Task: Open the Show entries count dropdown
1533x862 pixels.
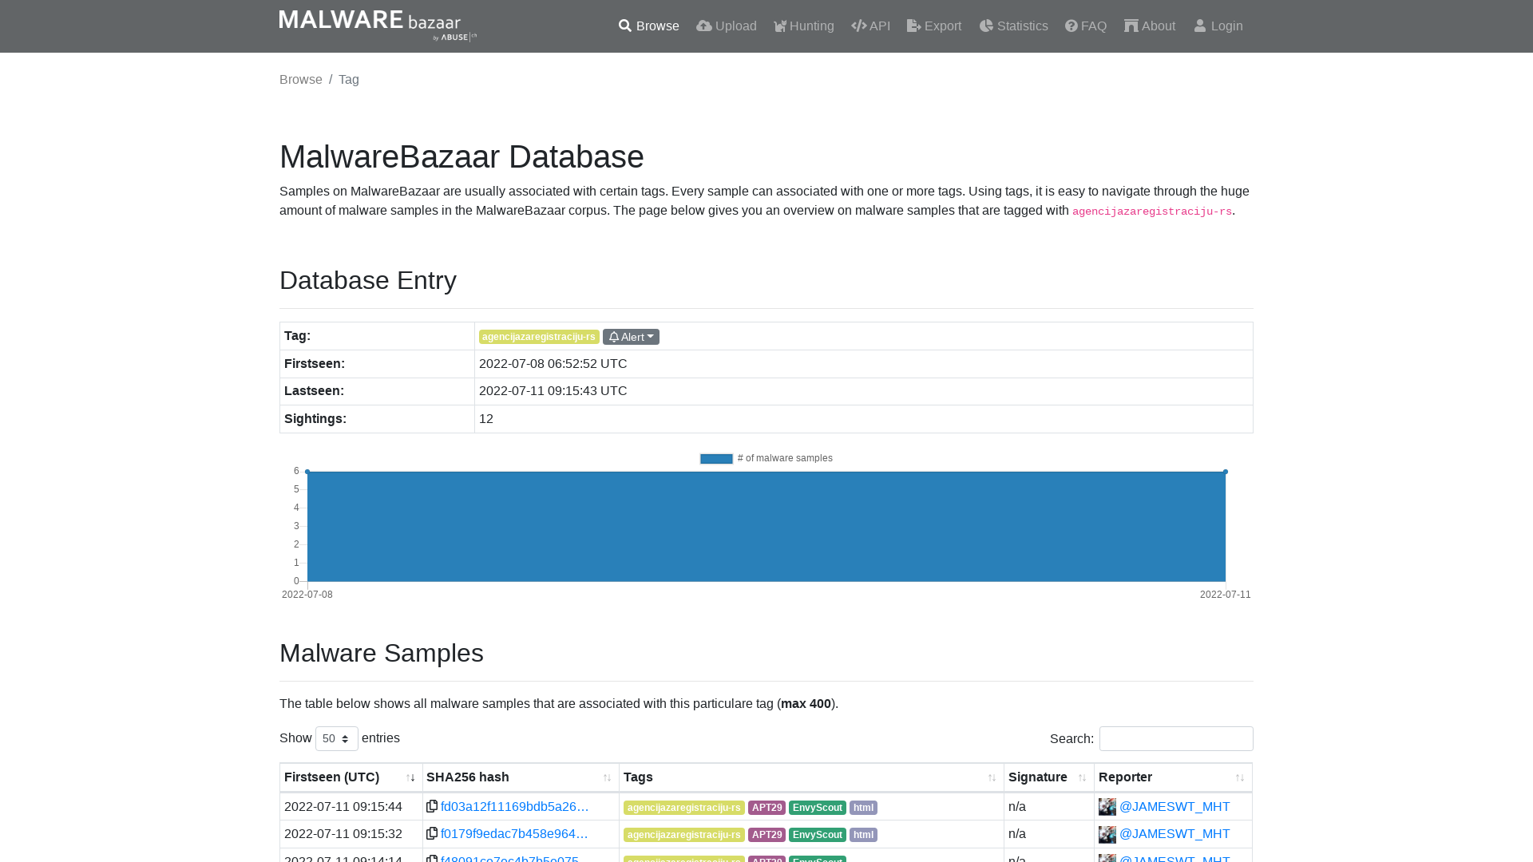Action: pos(336,738)
